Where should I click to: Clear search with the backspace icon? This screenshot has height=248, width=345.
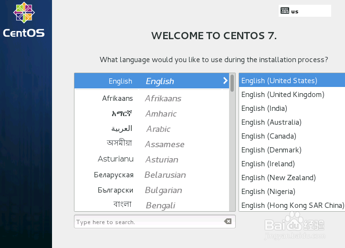(x=228, y=221)
